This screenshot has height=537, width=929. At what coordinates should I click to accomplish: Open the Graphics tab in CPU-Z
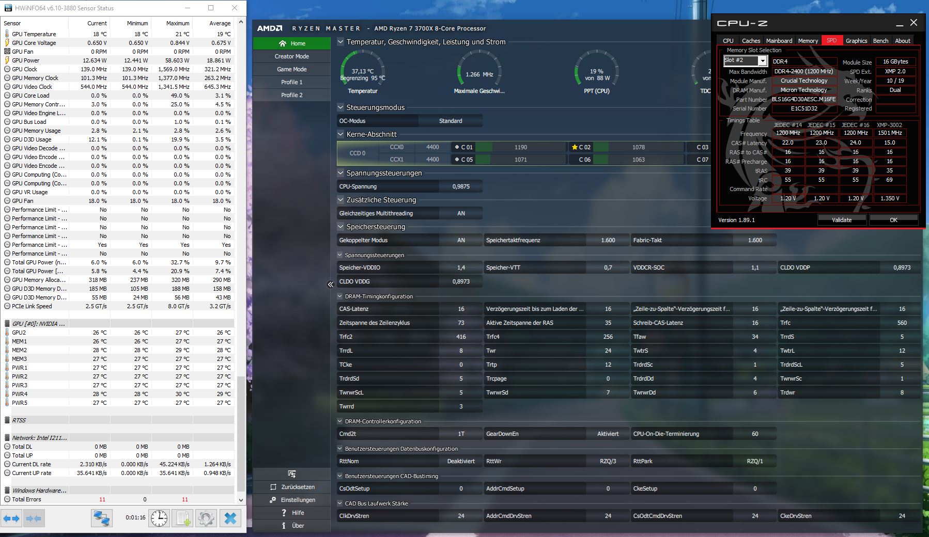click(x=856, y=41)
